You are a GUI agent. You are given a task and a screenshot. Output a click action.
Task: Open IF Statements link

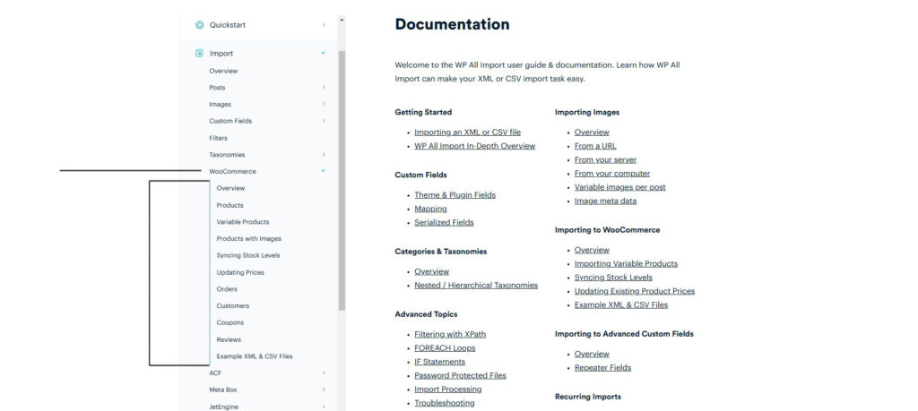click(439, 362)
